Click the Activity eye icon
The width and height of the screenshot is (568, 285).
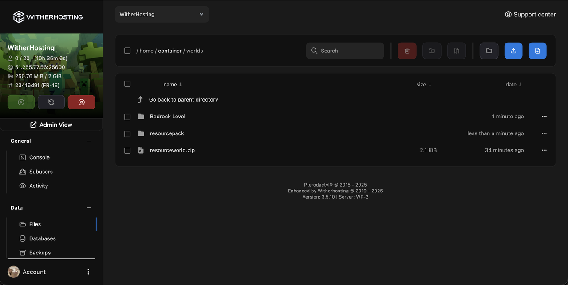(23, 186)
